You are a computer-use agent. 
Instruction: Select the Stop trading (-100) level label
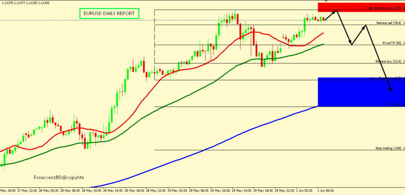[x=388, y=148]
